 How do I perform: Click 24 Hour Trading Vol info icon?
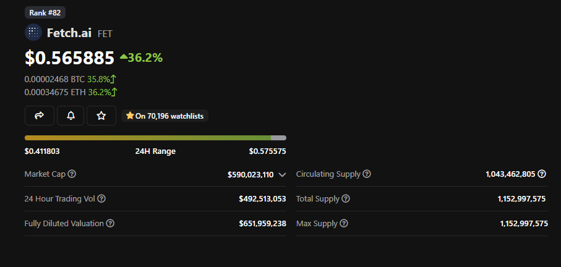pyautogui.click(x=101, y=199)
